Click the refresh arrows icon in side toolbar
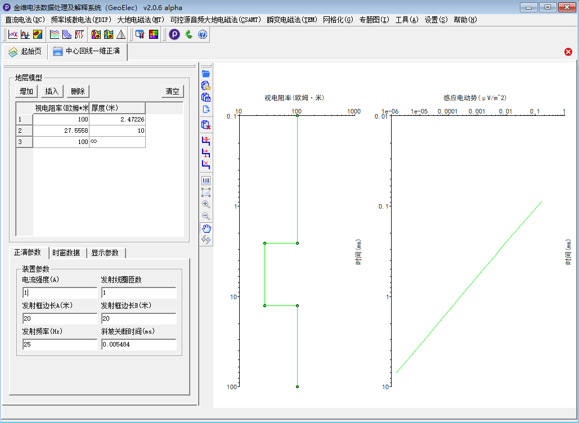This screenshot has width=579, height=423. point(206,240)
